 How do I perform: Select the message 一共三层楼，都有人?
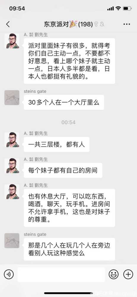point(56,145)
